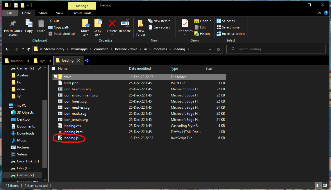Click navigation pane scrollbar
Image resolution: width=331 pixels, height=190 pixels.
(x=44, y=134)
